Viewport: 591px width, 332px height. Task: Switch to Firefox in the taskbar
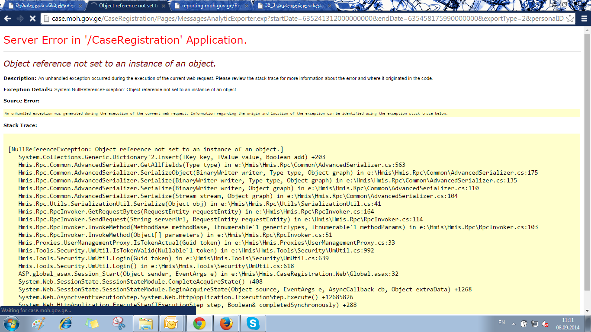[x=226, y=323]
